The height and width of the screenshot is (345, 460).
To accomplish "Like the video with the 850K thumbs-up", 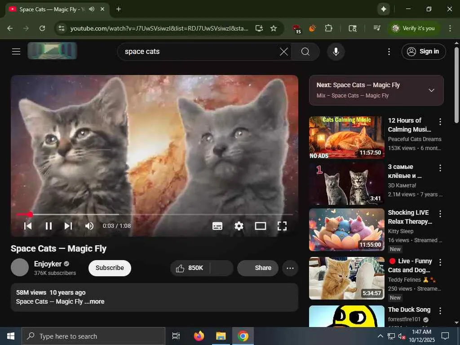I will click(x=190, y=268).
